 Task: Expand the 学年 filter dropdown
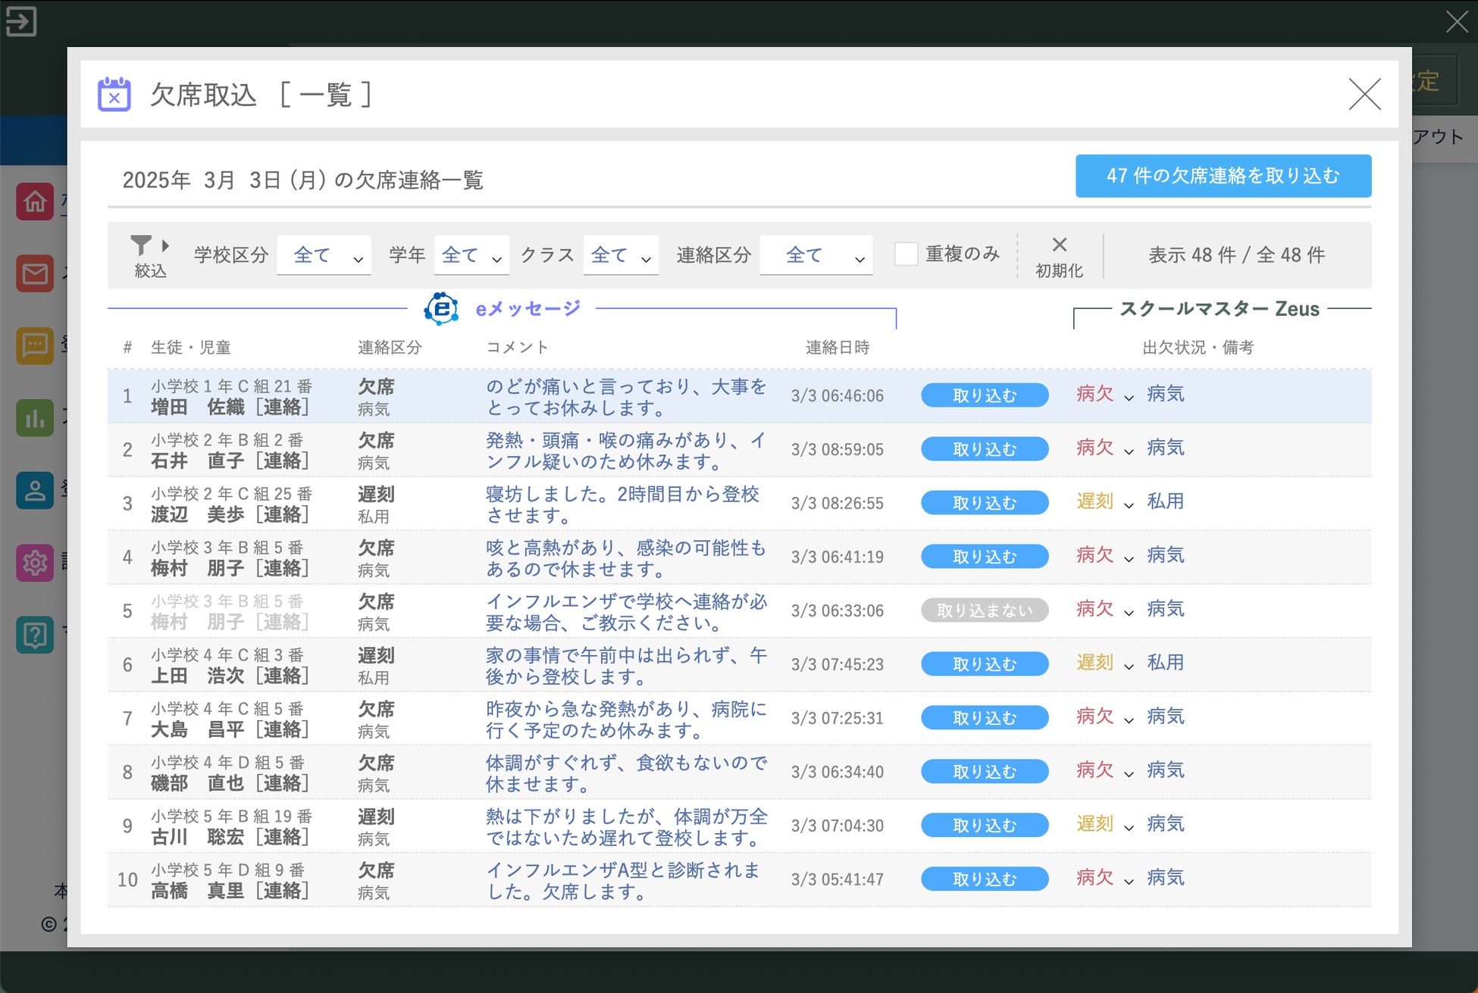tap(471, 255)
